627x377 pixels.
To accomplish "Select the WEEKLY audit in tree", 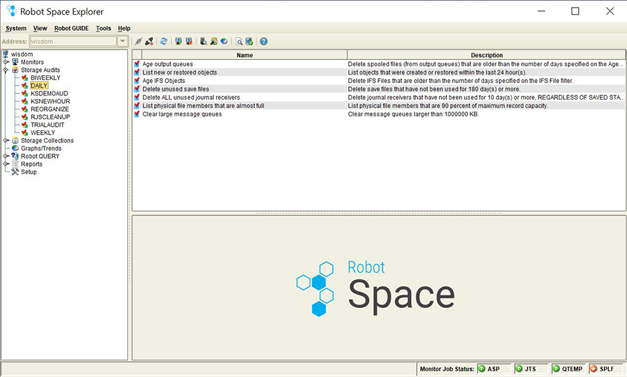I will click(42, 132).
